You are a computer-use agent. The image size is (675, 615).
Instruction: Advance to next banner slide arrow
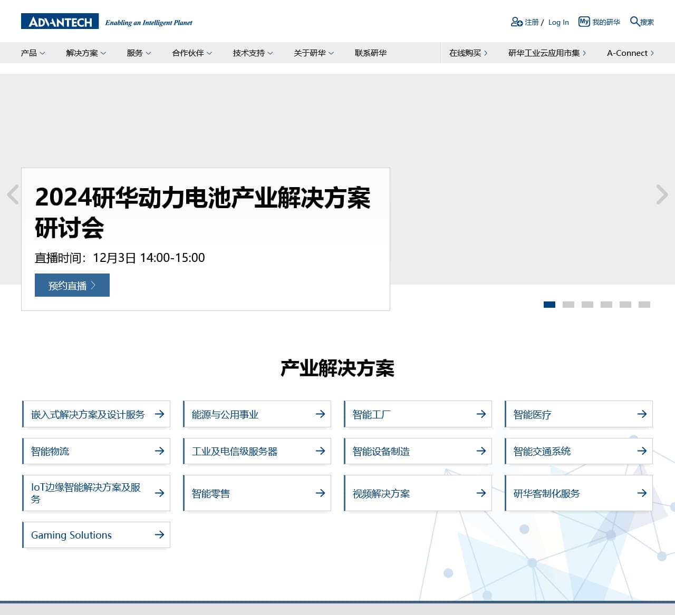click(x=662, y=194)
